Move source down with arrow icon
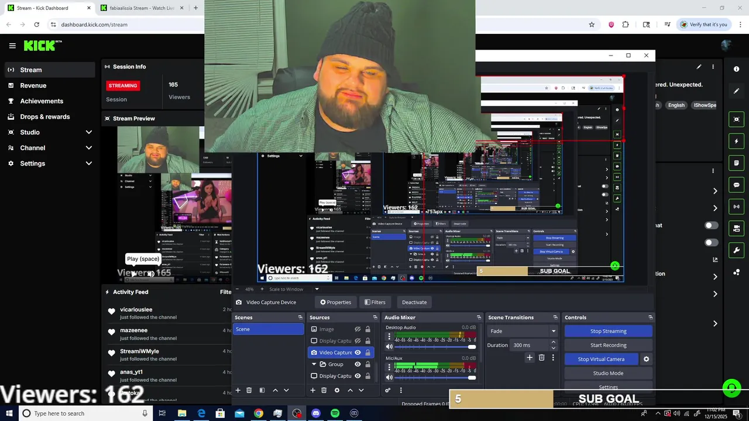This screenshot has height=421, width=749. click(x=361, y=390)
